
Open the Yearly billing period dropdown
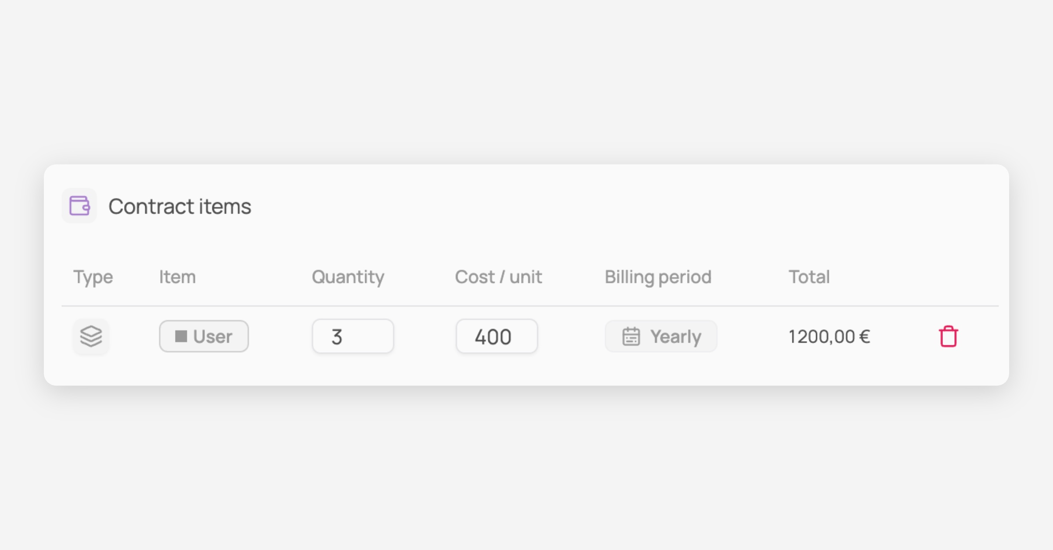coord(661,336)
